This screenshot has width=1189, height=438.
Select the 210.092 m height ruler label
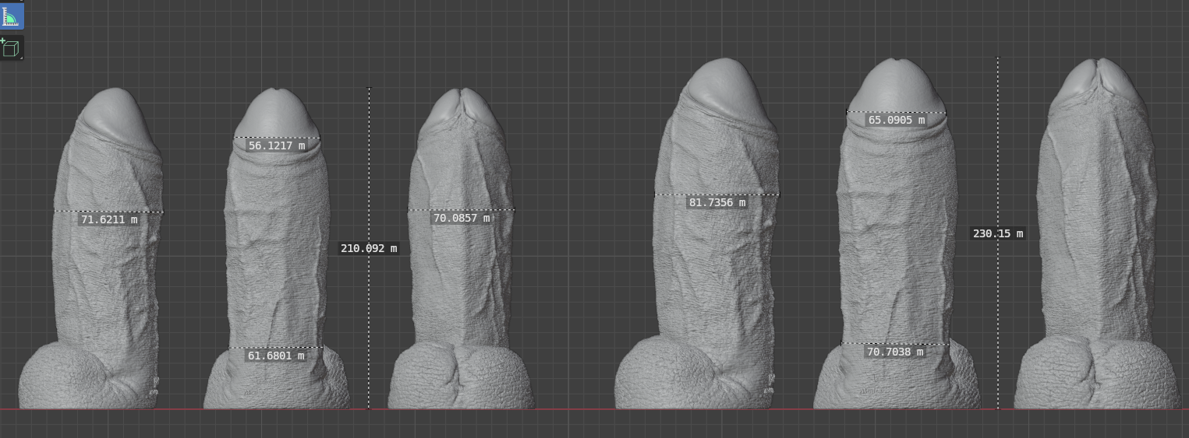[x=369, y=249]
